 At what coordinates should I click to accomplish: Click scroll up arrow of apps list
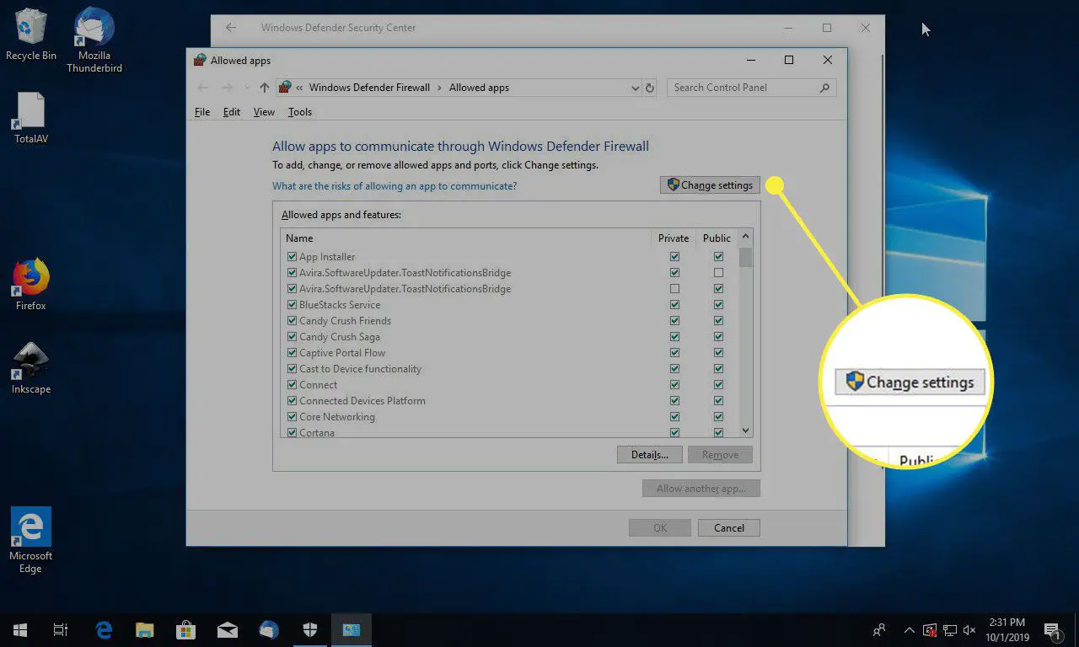click(x=745, y=237)
